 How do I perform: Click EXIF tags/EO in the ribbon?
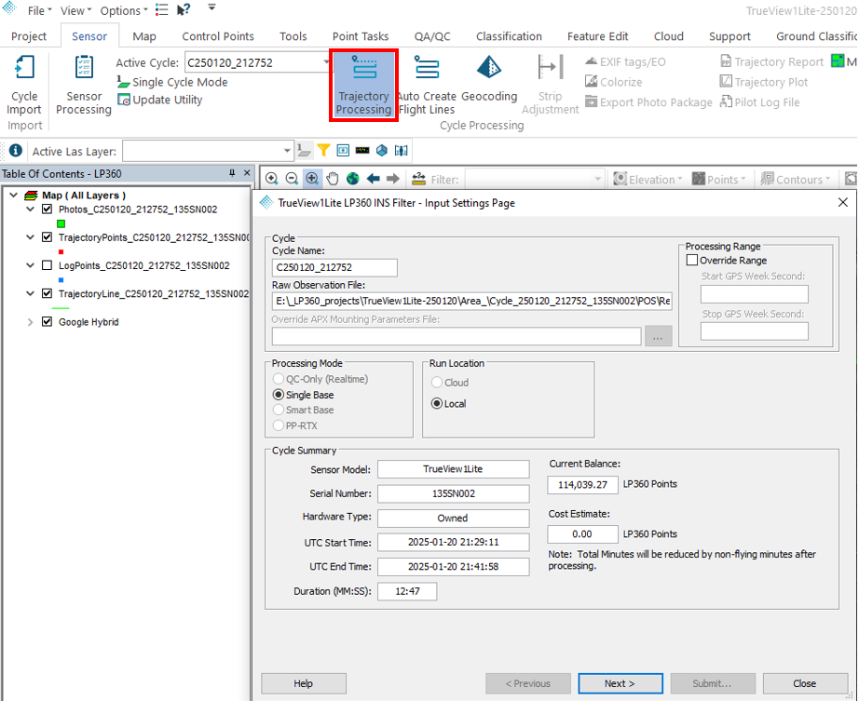coord(625,61)
